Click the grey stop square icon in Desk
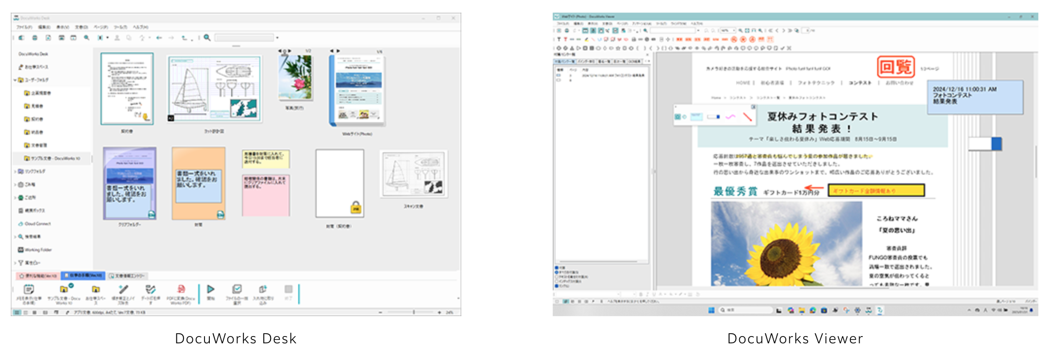 pyautogui.click(x=288, y=289)
